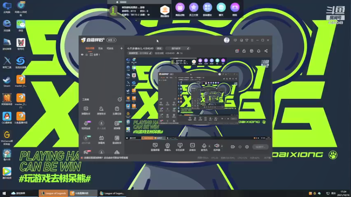
Task: Open the 腾讯视频 desktop shortcut
Action: coord(7,173)
